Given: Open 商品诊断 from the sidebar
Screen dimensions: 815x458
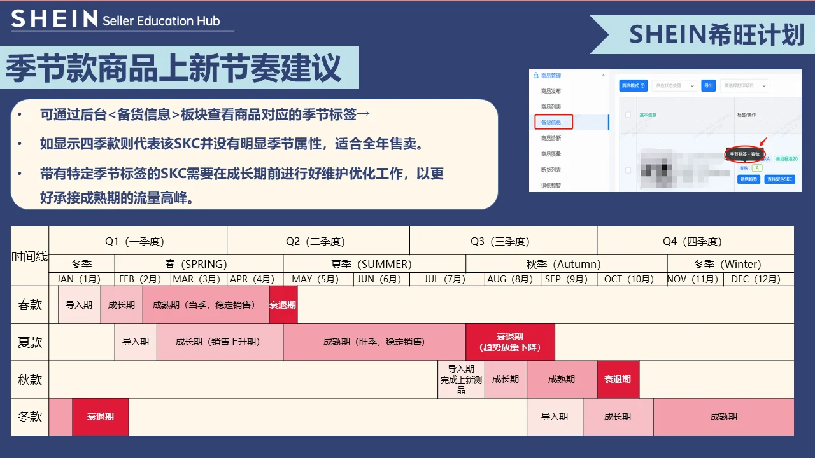Looking at the screenshot, I should click(550, 139).
